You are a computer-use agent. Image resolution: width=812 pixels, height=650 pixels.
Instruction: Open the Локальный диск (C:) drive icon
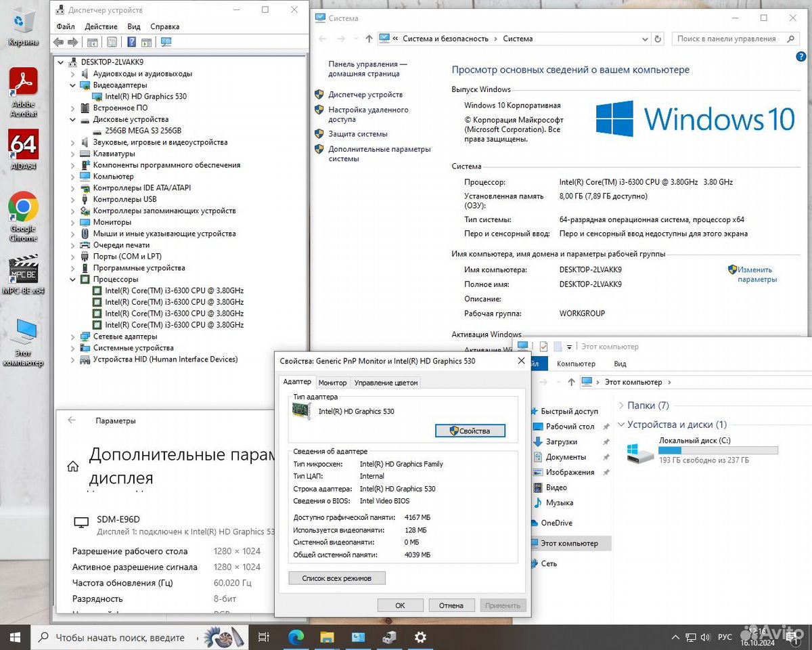click(x=640, y=452)
